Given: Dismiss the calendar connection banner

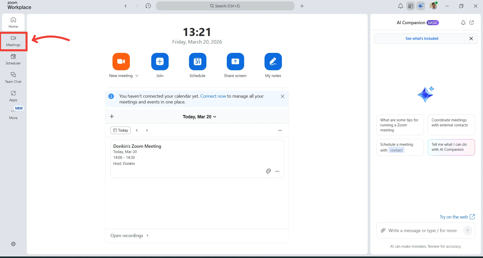Looking at the screenshot, I should click(x=283, y=96).
